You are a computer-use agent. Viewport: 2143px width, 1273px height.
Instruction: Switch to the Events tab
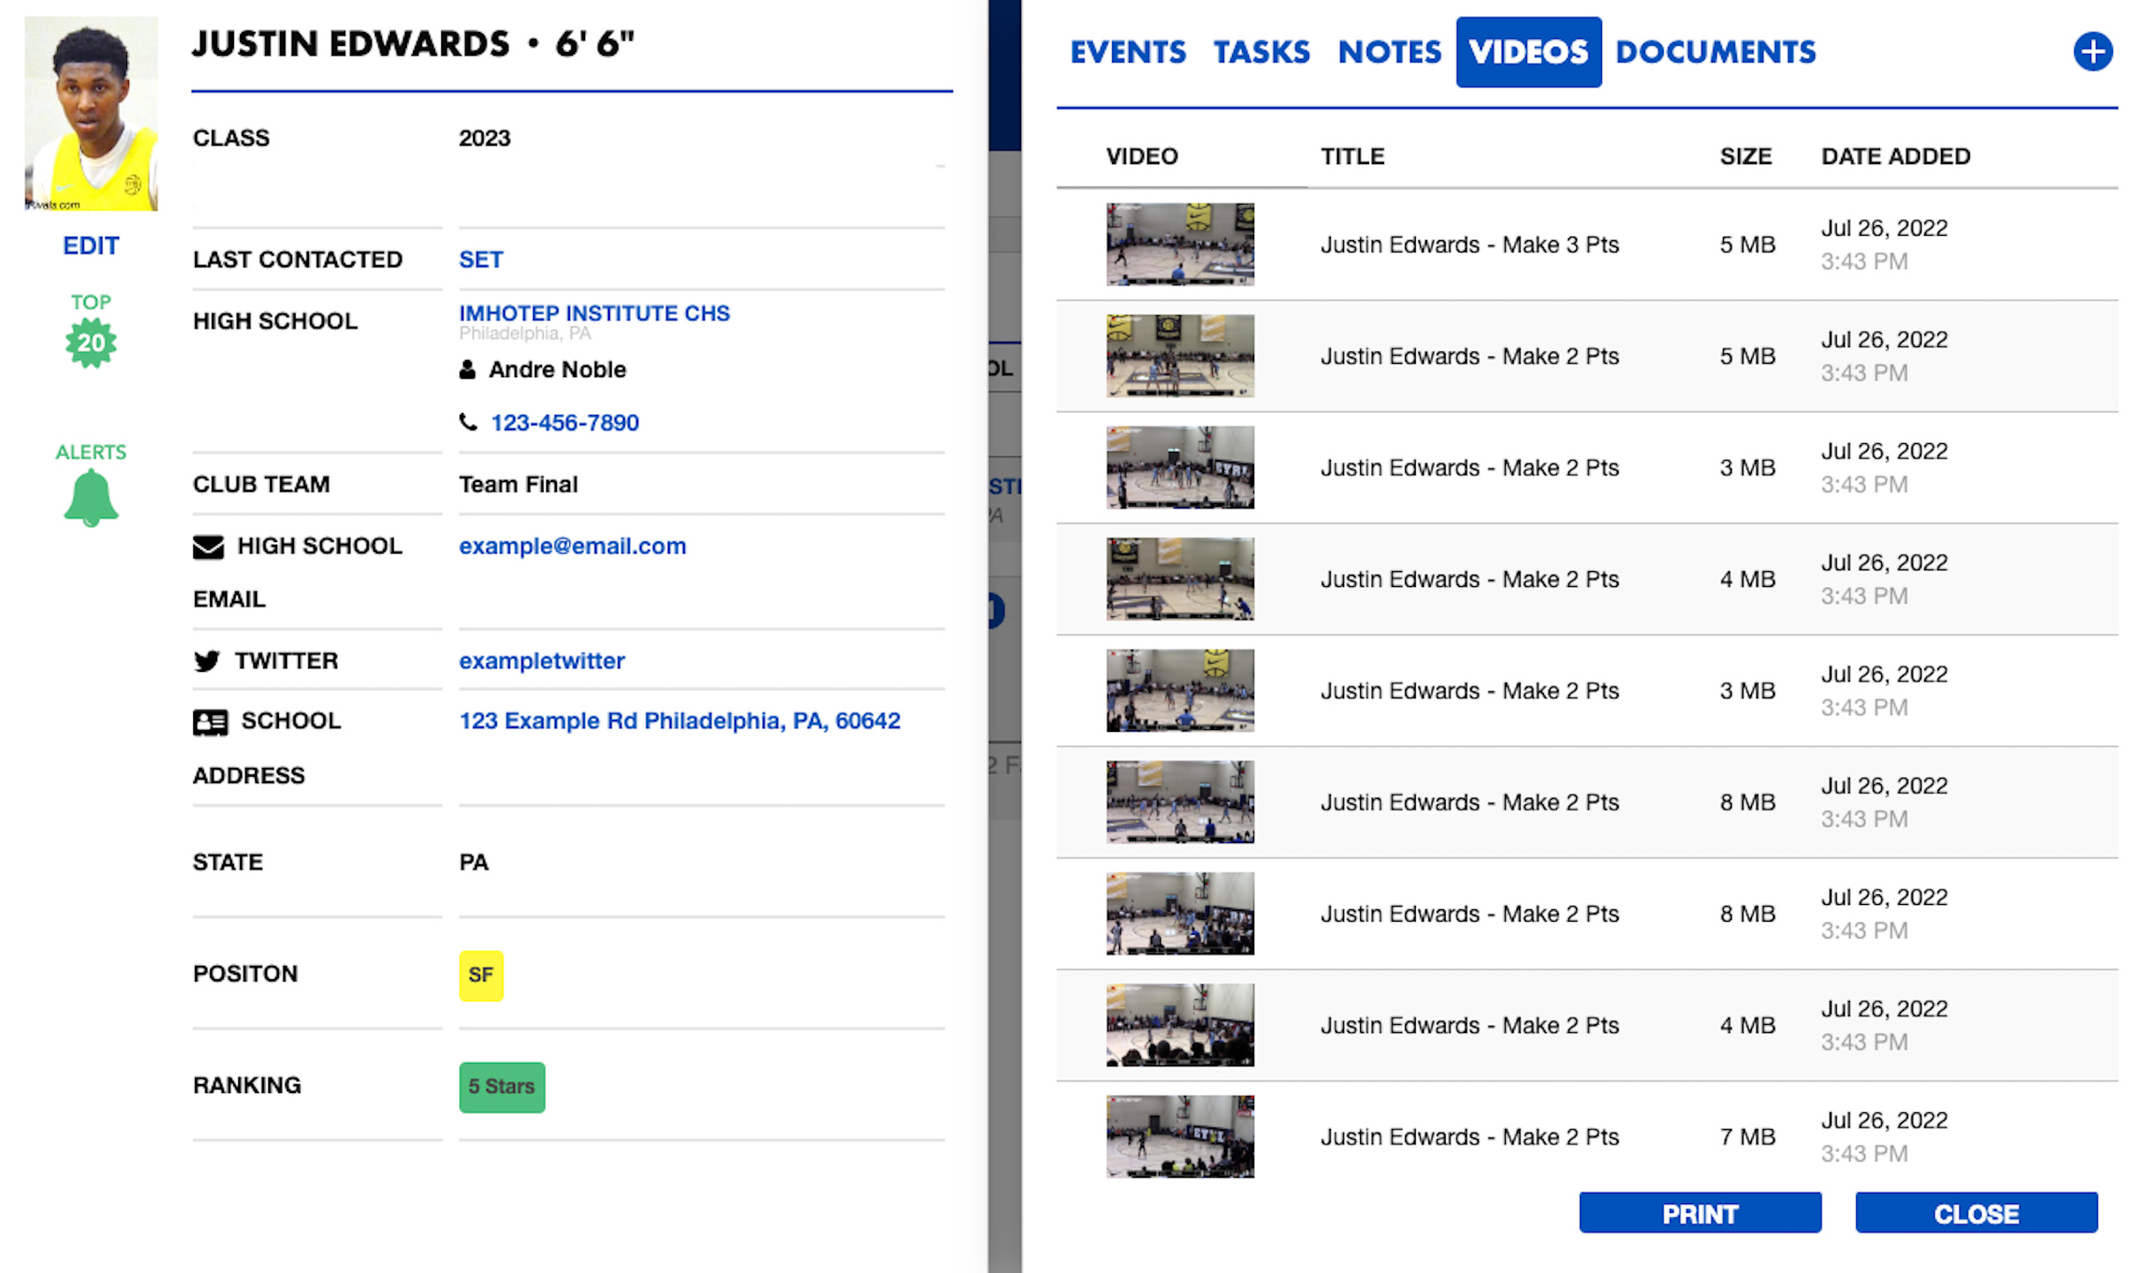tap(1127, 52)
